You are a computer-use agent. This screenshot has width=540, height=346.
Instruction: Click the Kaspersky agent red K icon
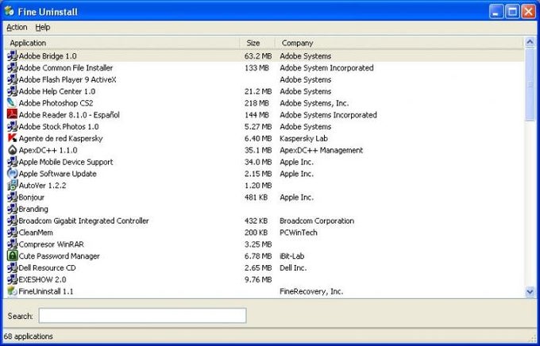tap(13, 138)
